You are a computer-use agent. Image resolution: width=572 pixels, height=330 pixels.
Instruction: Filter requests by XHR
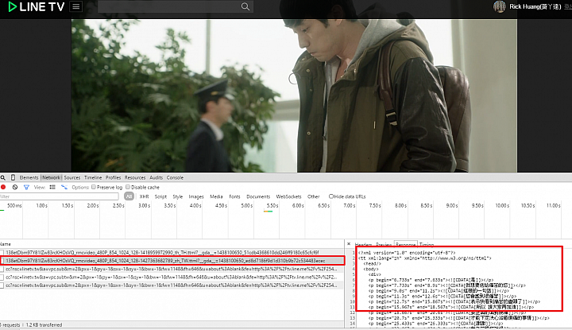click(x=144, y=196)
